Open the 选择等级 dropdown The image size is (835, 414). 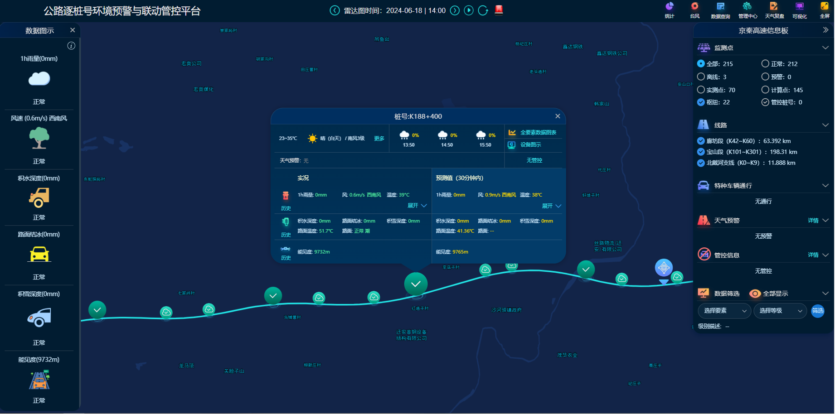pos(780,311)
